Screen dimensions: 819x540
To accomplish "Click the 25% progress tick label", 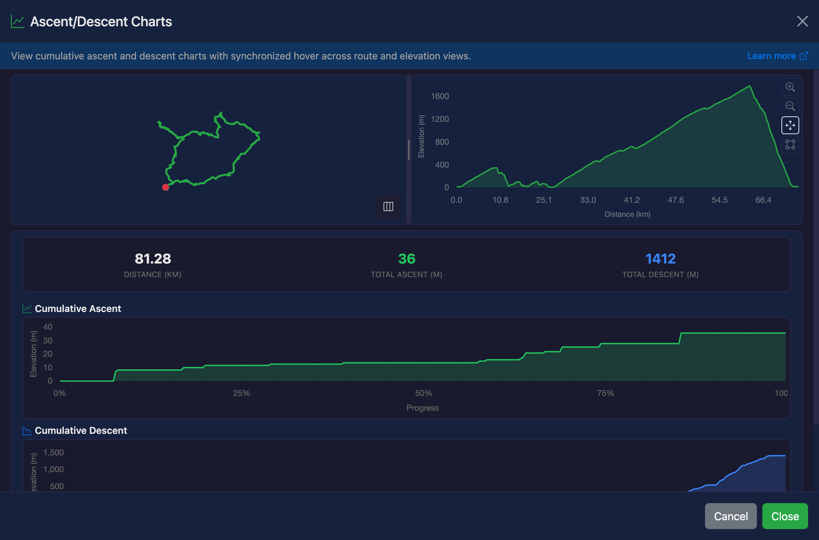I will [241, 393].
